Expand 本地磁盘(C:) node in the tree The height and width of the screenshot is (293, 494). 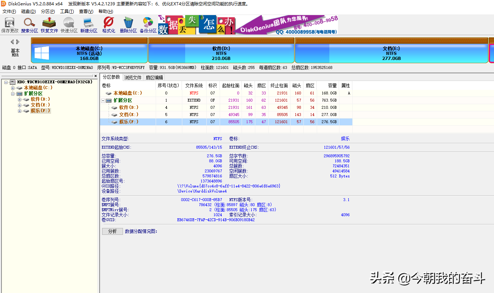13,88
